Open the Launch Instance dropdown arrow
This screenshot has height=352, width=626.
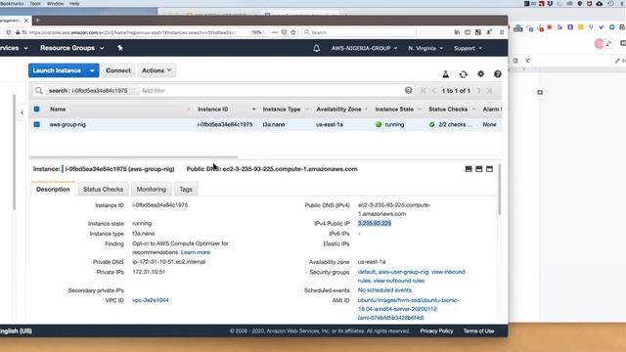pyautogui.click(x=92, y=70)
